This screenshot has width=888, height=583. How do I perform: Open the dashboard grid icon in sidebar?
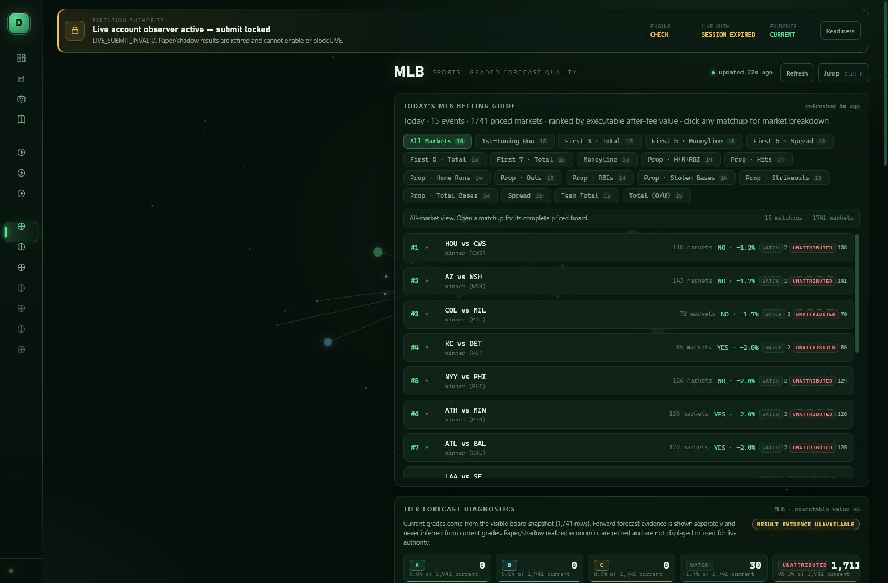(21, 58)
